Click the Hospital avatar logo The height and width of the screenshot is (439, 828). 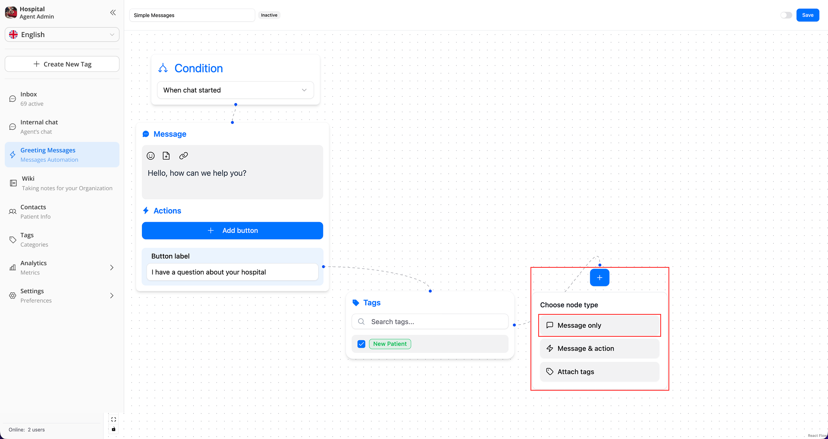point(11,13)
